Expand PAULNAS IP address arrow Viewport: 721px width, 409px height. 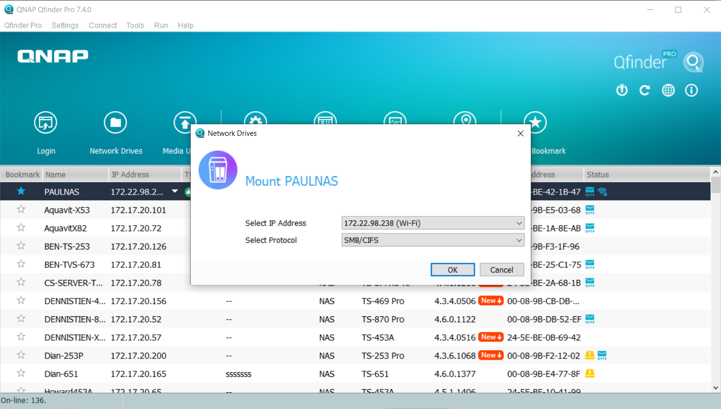[x=175, y=191]
